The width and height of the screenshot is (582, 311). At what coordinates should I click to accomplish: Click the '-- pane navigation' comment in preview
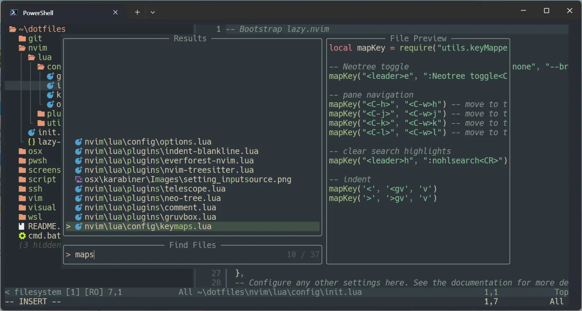pos(371,95)
